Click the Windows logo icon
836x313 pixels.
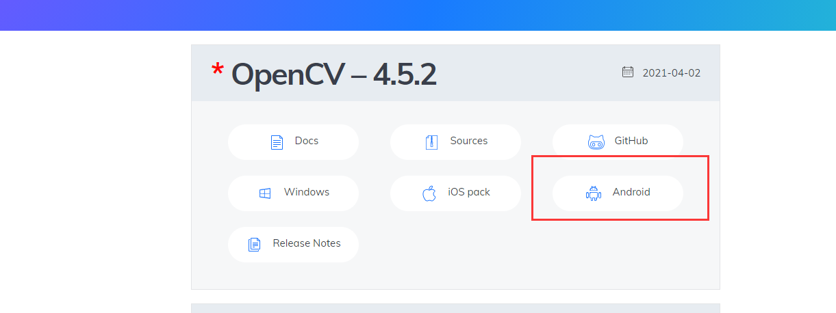click(265, 193)
